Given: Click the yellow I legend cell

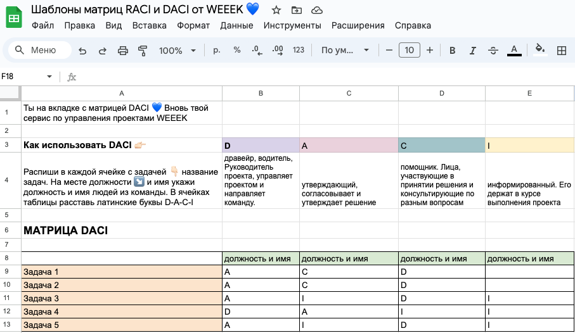Looking at the screenshot, I should tap(529, 145).
